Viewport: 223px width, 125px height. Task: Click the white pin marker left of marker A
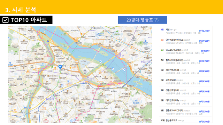113,69
